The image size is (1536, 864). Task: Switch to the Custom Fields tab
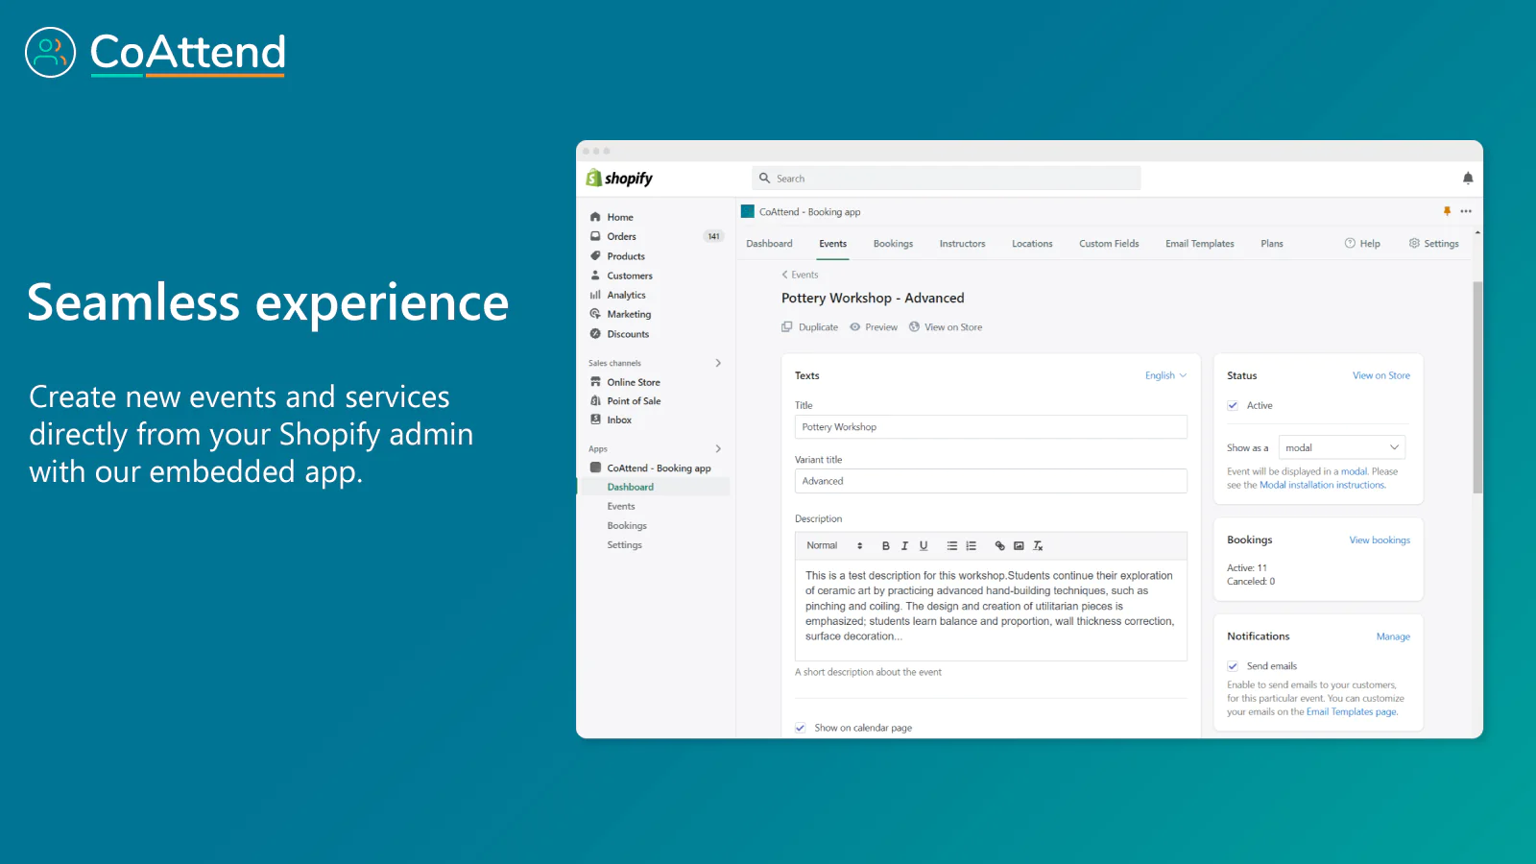click(x=1109, y=244)
